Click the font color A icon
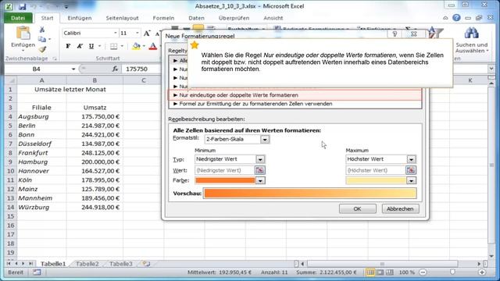Screen dimensions: 500x281 (x=153, y=47)
